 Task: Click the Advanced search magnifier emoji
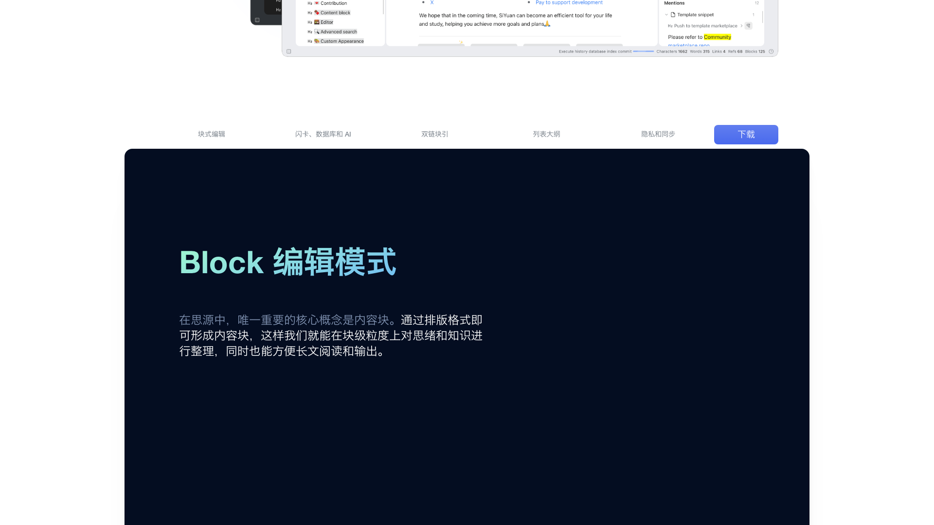[317, 32]
